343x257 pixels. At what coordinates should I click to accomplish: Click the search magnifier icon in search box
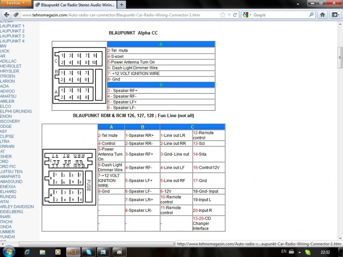311,15
